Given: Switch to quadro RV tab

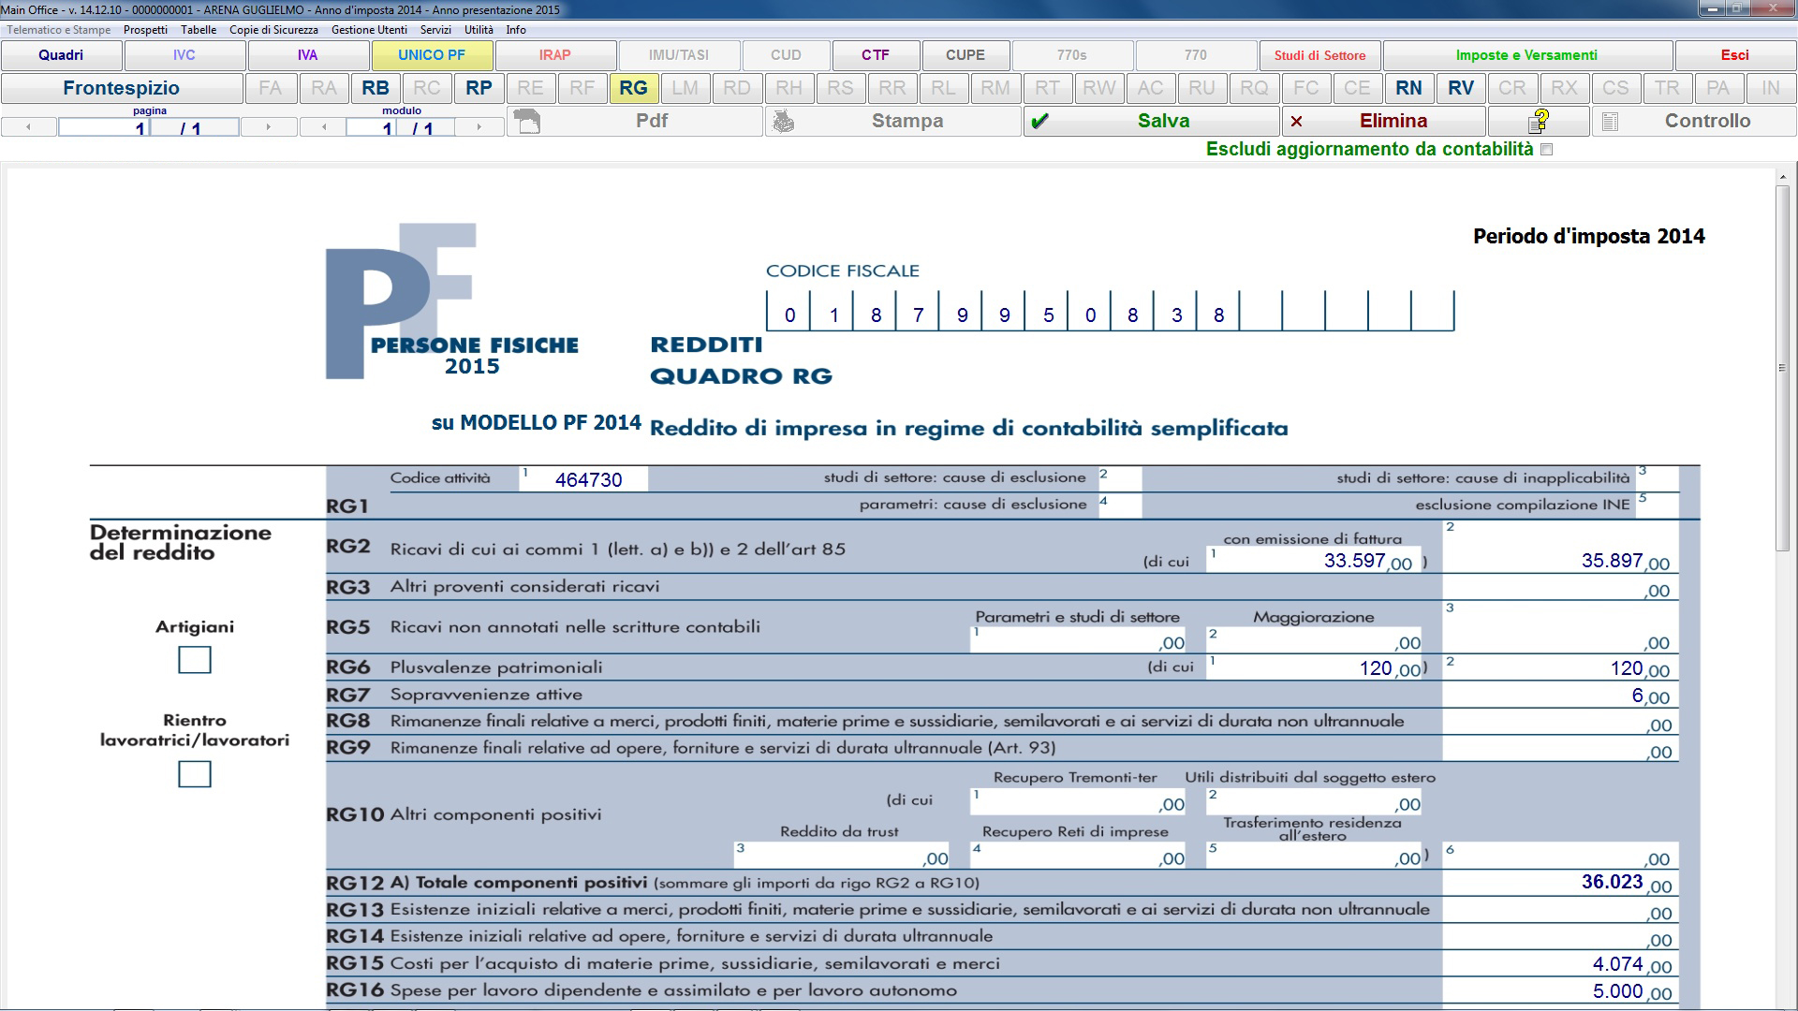Looking at the screenshot, I should (x=1461, y=88).
